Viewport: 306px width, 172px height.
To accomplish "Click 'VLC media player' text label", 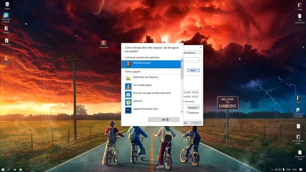I will (x=142, y=85).
